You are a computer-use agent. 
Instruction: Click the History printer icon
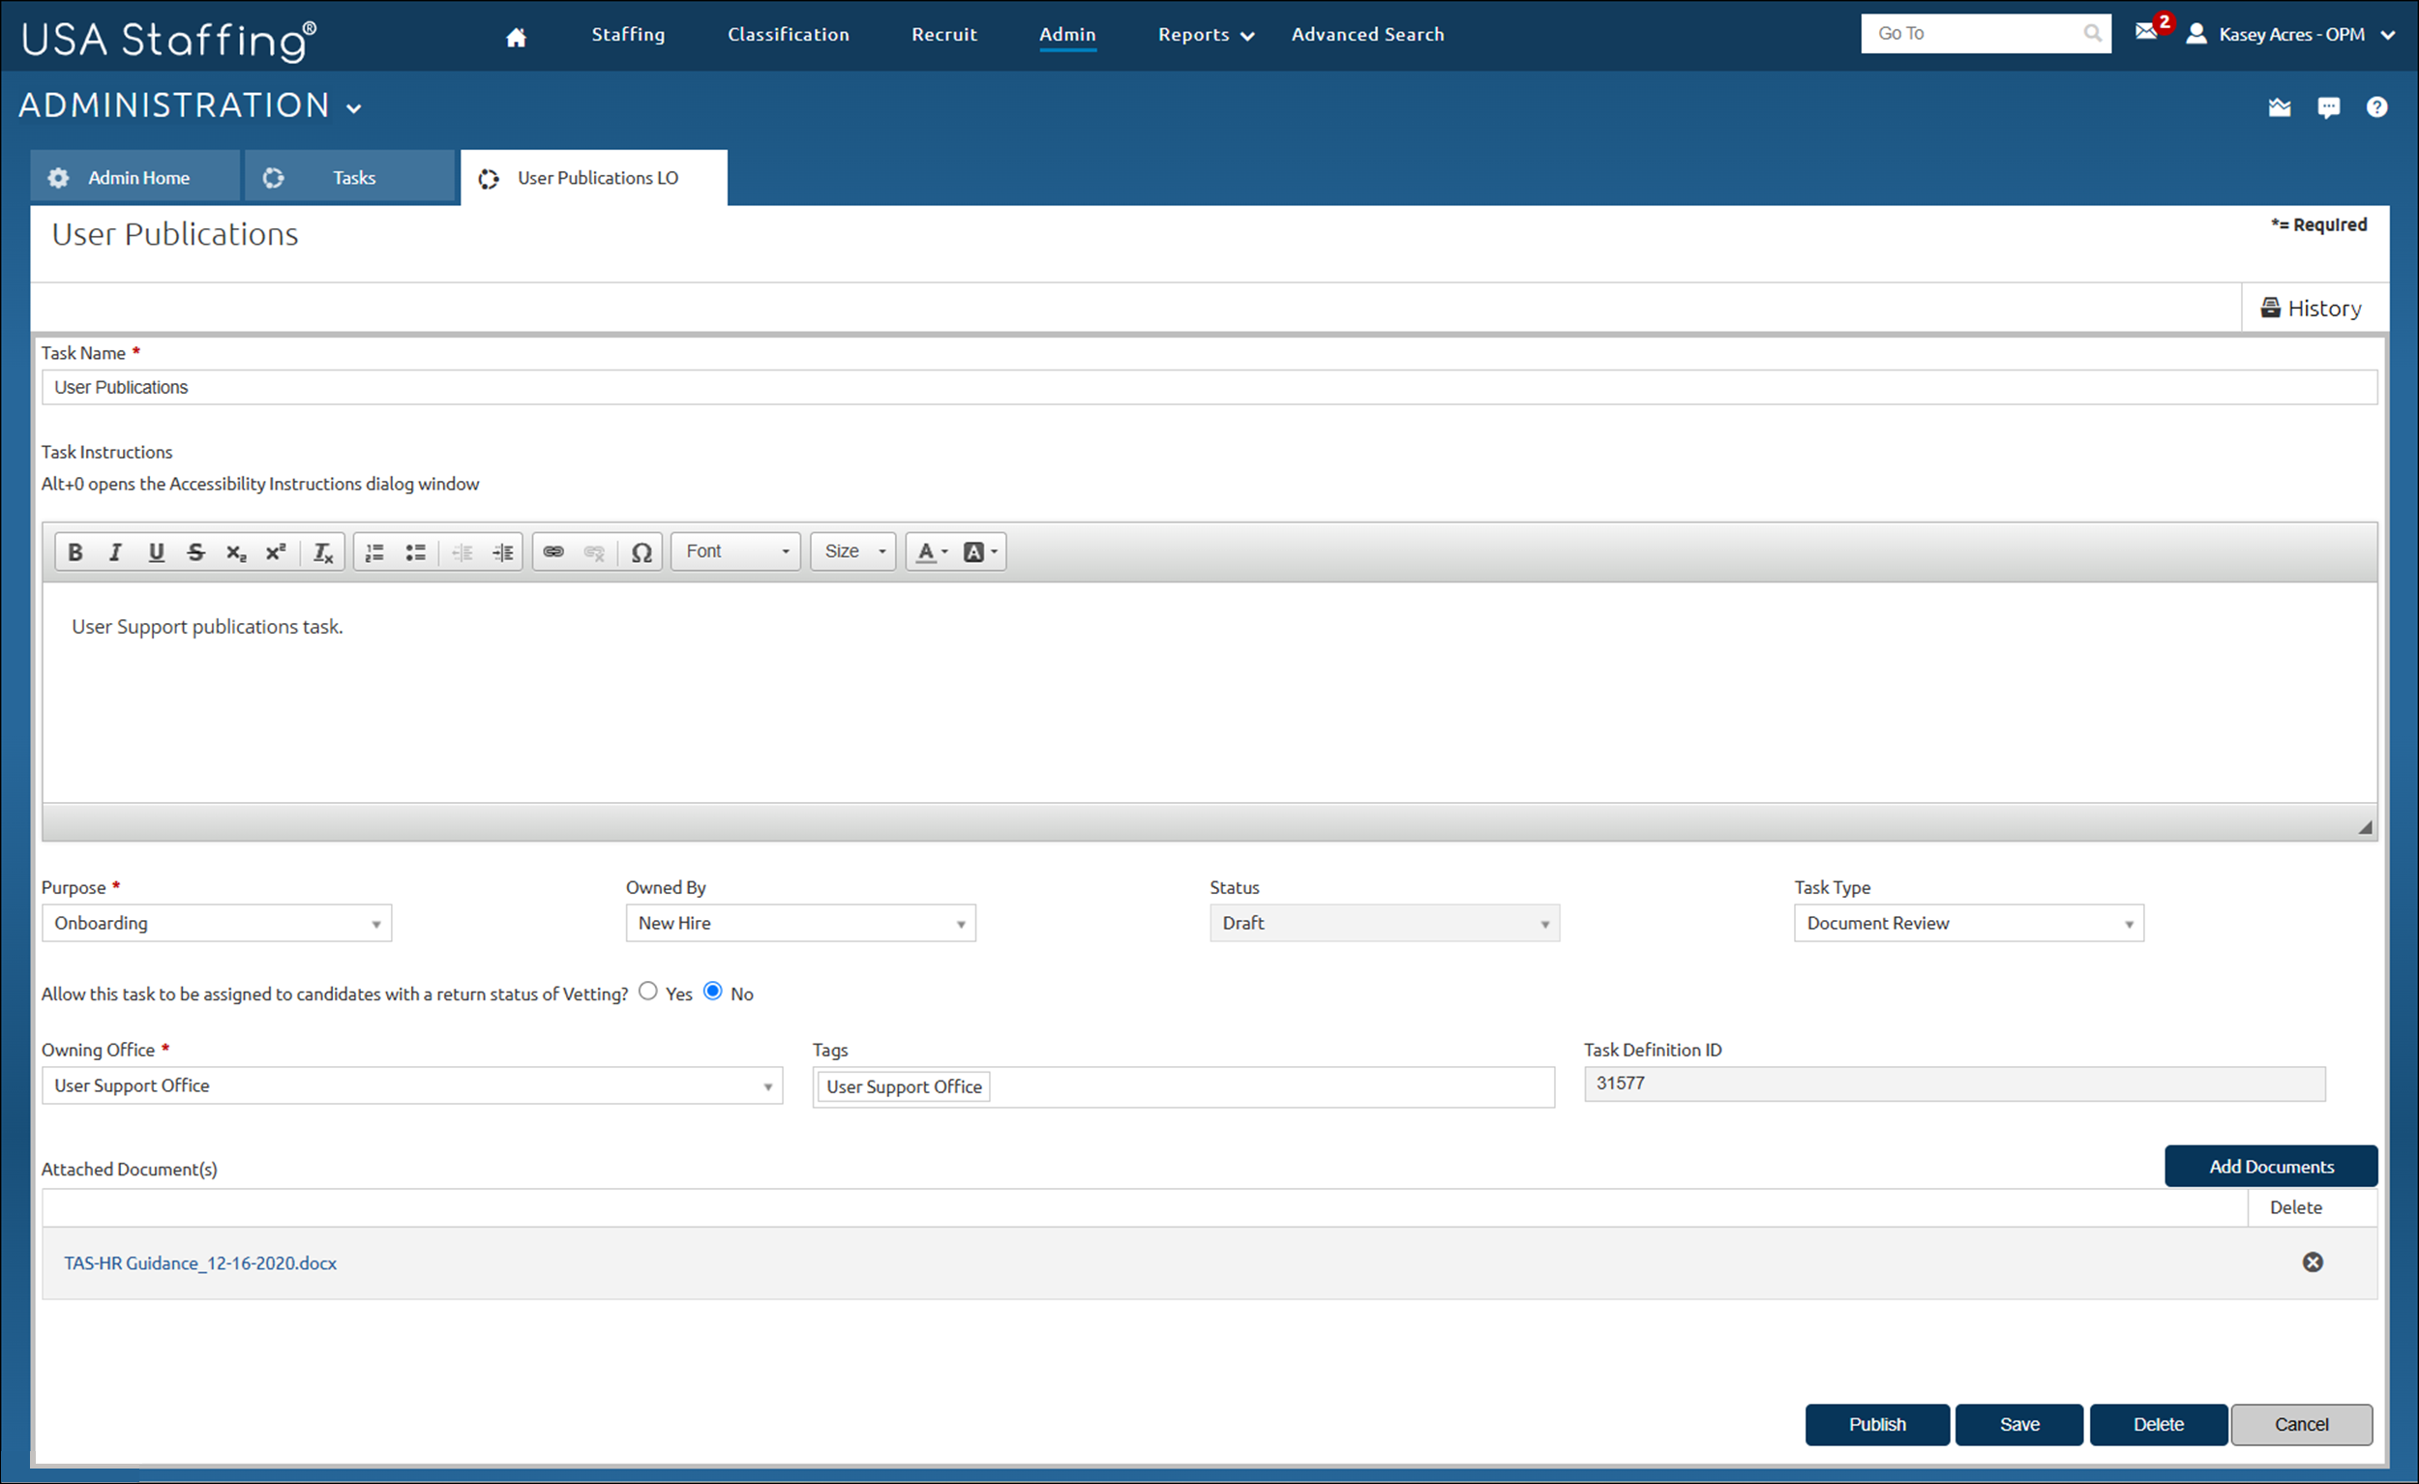2270,308
